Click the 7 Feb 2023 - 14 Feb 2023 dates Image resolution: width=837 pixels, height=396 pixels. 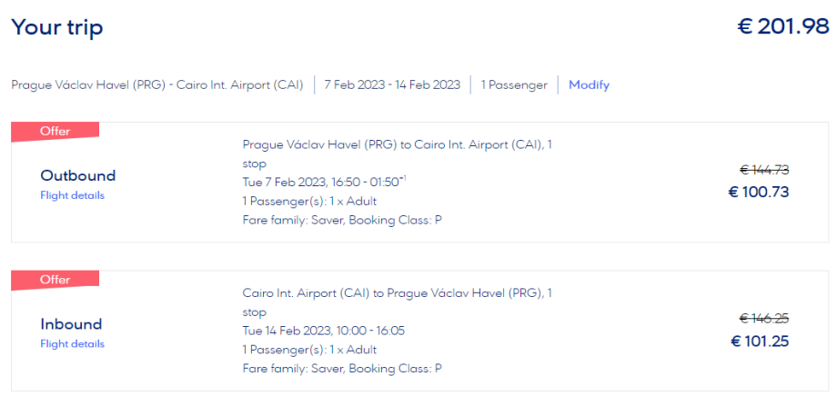pyautogui.click(x=392, y=85)
